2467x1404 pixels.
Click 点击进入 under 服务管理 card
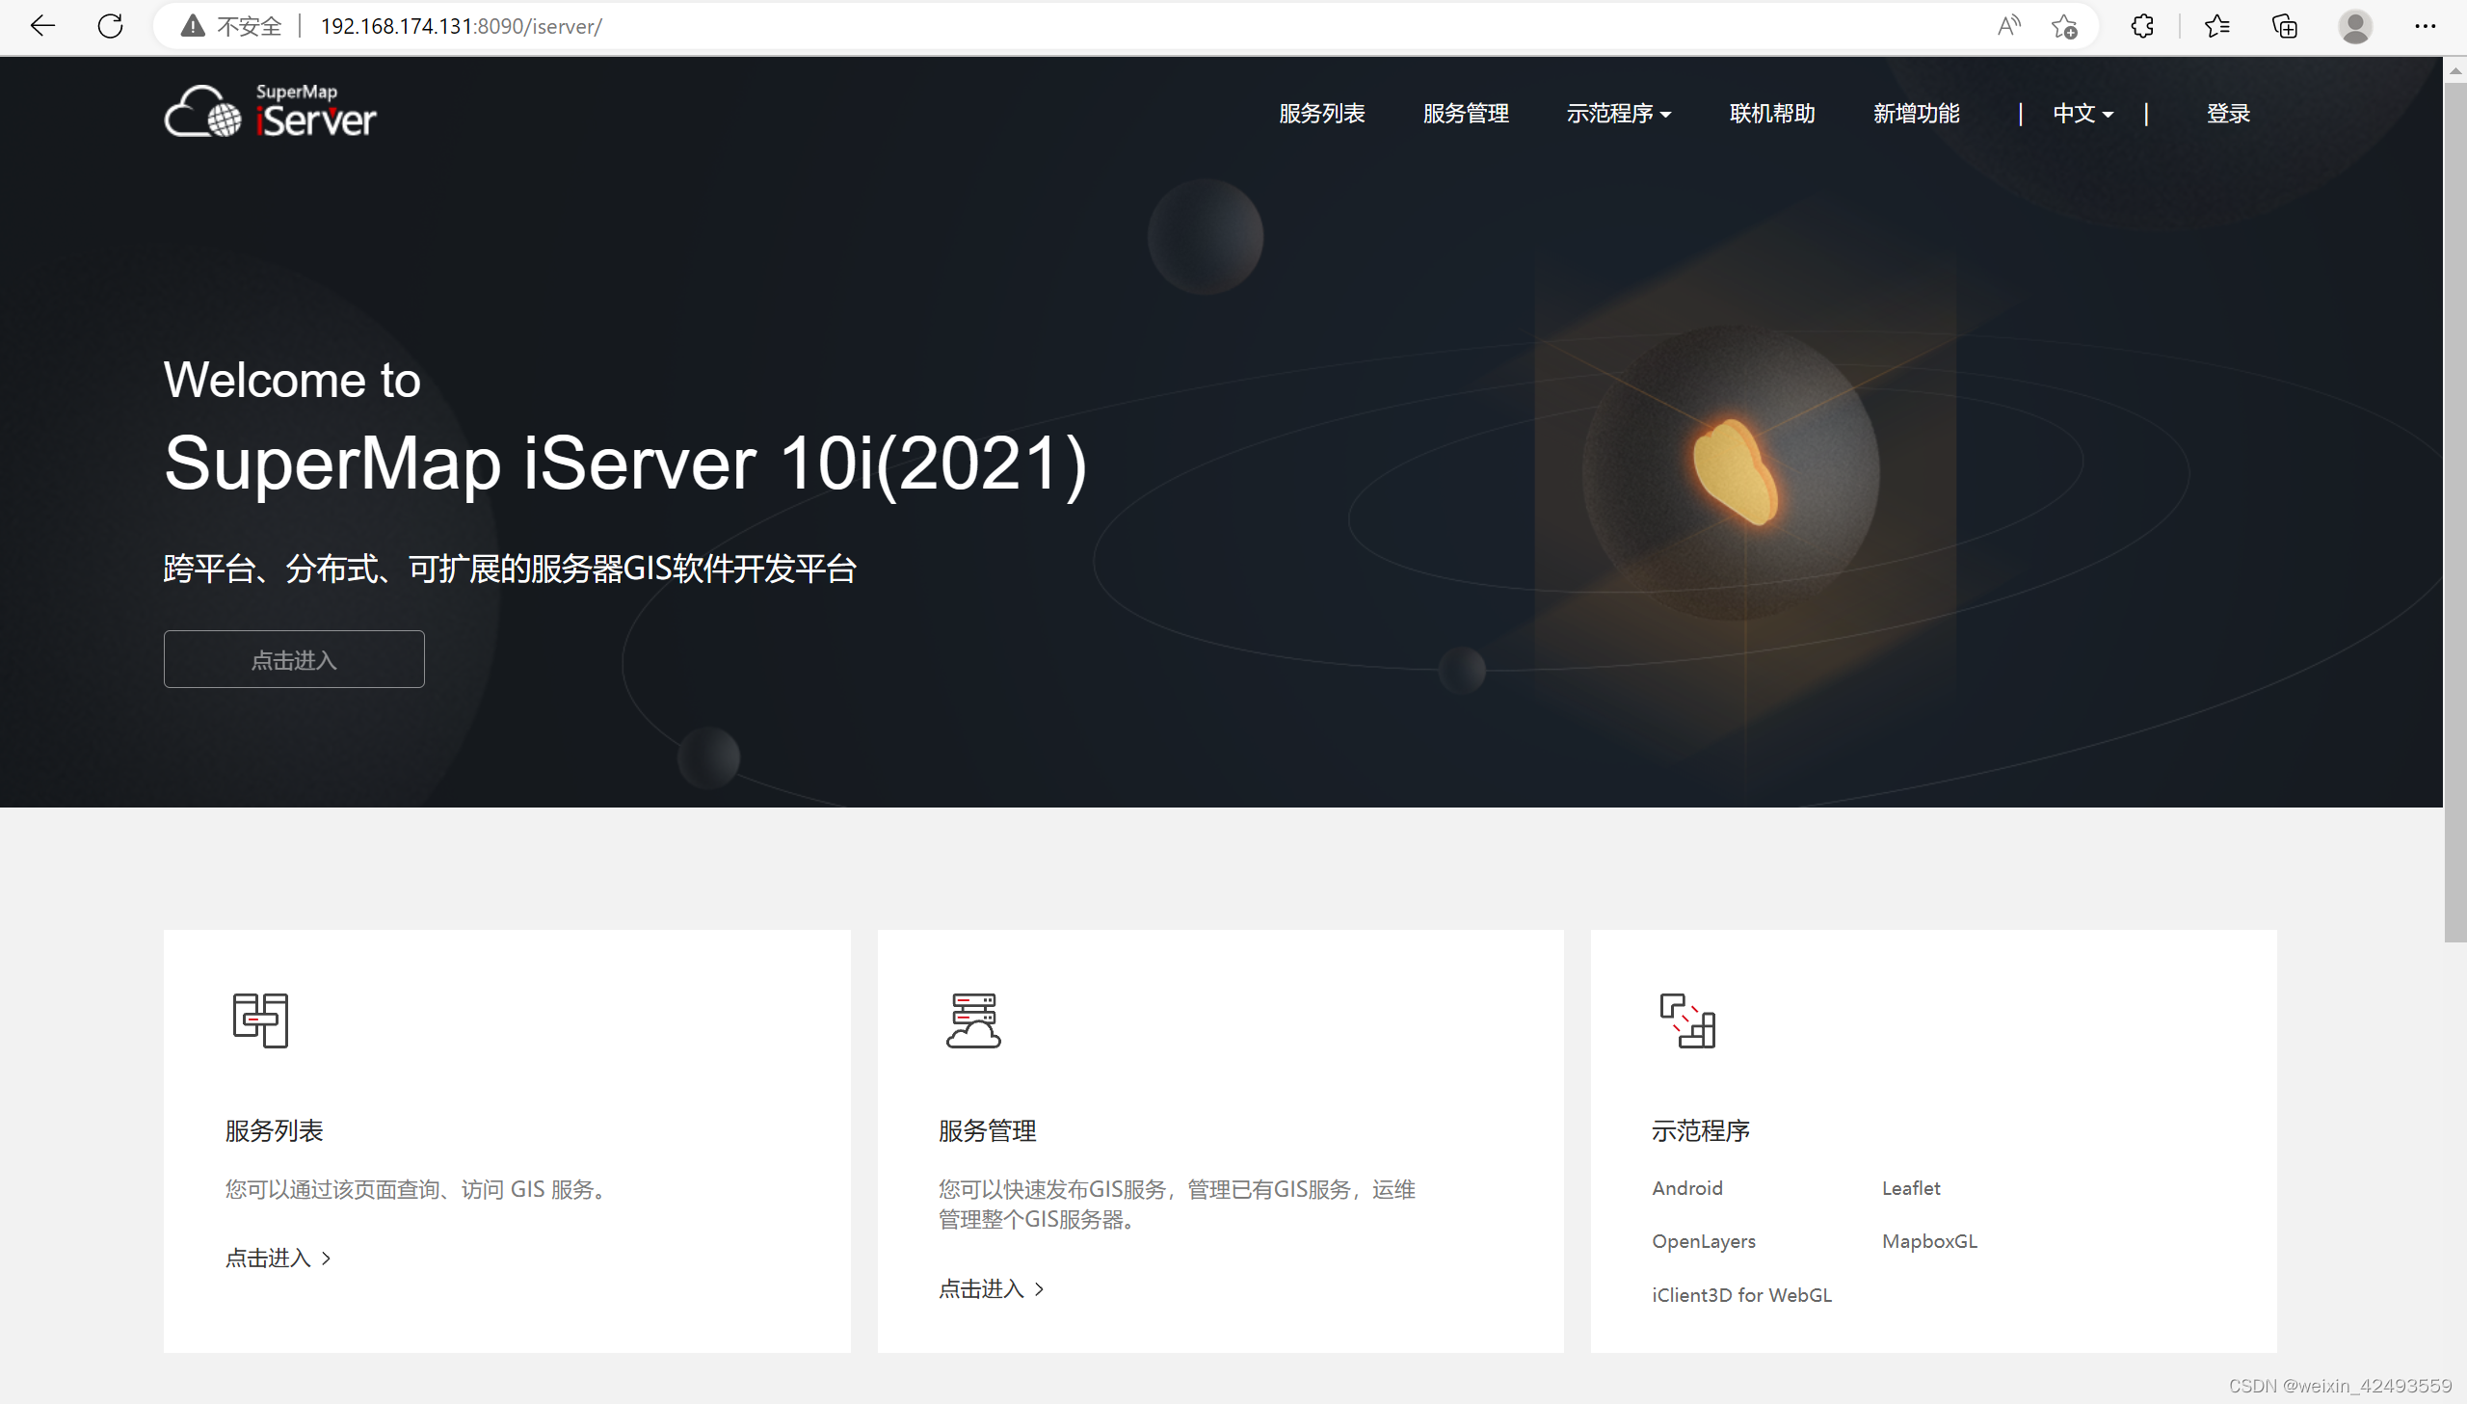click(x=991, y=1289)
